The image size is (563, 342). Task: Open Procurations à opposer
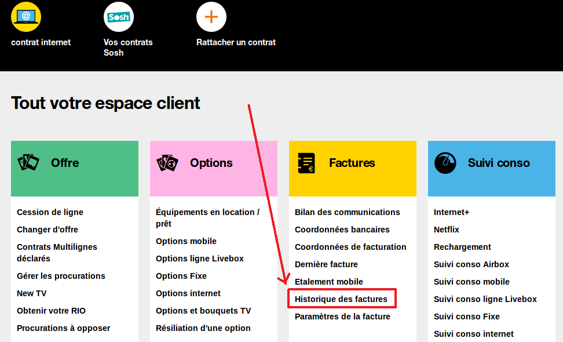[x=64, y=328]
